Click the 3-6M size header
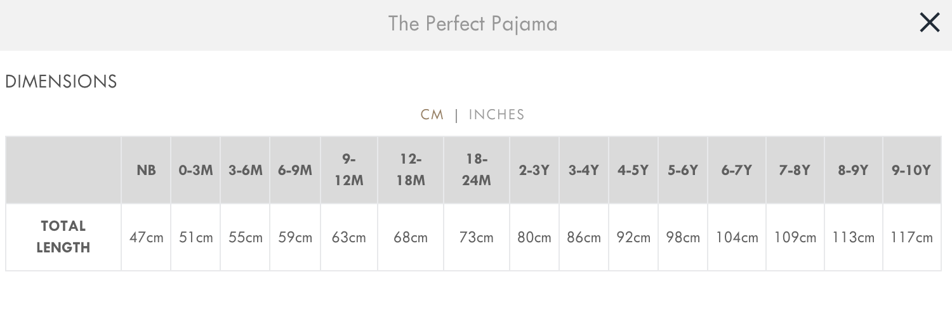The image size is (952, 312). point(245,170)
